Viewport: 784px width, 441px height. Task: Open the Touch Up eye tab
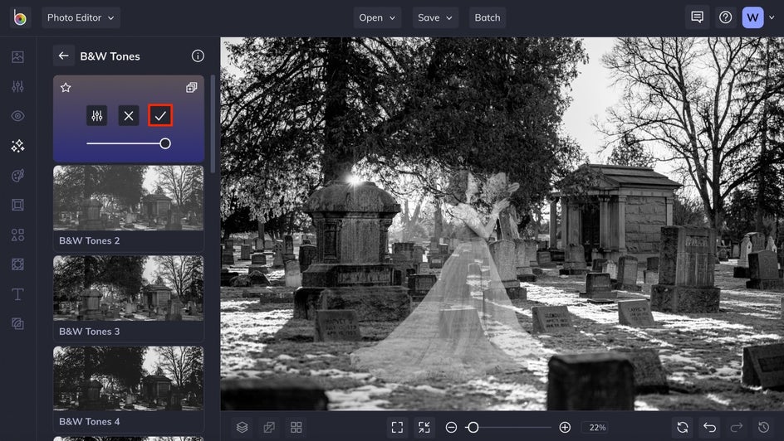[x=17, y=116]
